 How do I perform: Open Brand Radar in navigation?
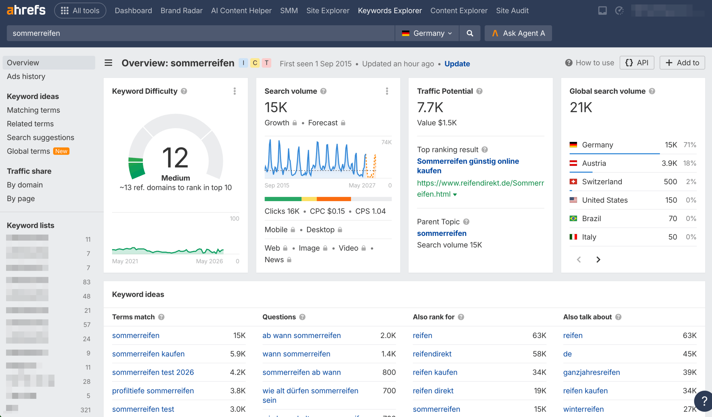pyautogui.click(x=181, y=11)
